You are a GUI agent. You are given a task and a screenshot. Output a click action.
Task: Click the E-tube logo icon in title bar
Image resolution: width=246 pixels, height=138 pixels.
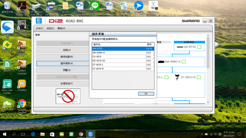39,21
